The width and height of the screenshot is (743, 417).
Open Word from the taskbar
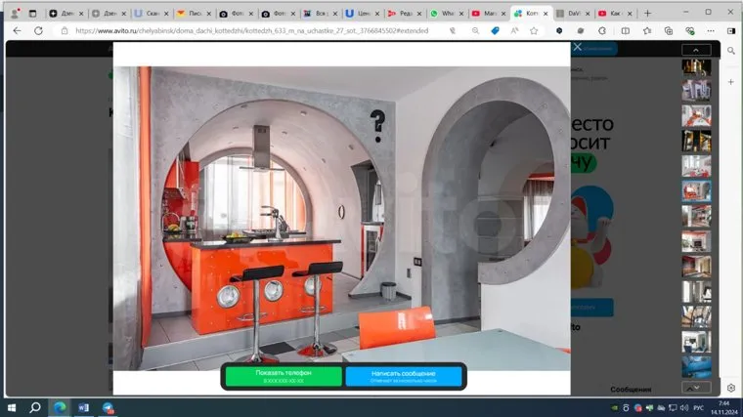click(x=83, y=407)
